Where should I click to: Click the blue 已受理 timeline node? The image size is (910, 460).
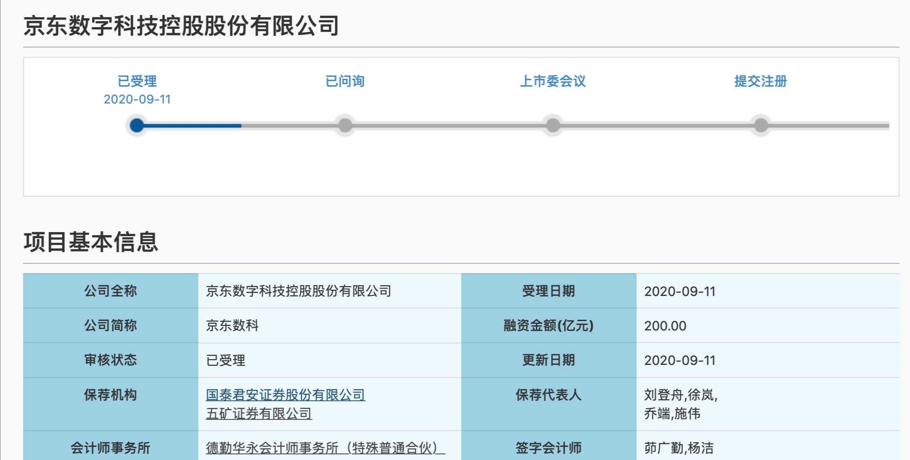137,125
